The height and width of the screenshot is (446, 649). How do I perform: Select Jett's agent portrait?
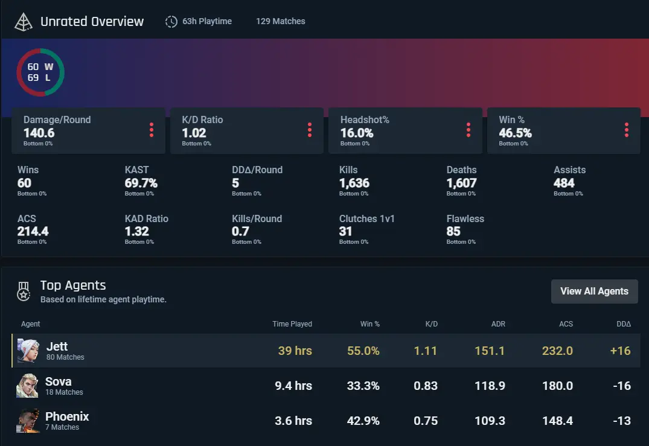pos(28,351)
